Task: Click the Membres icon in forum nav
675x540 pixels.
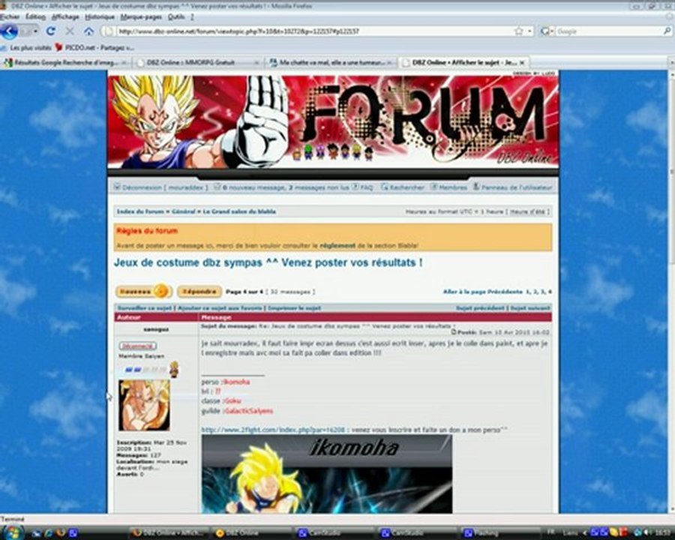Action: point(434,187)
